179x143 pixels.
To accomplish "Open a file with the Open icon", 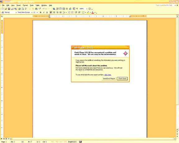I will pos(6,9).
